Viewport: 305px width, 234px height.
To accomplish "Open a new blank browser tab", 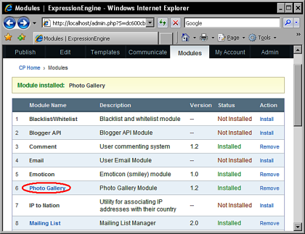I will point(166,38).
